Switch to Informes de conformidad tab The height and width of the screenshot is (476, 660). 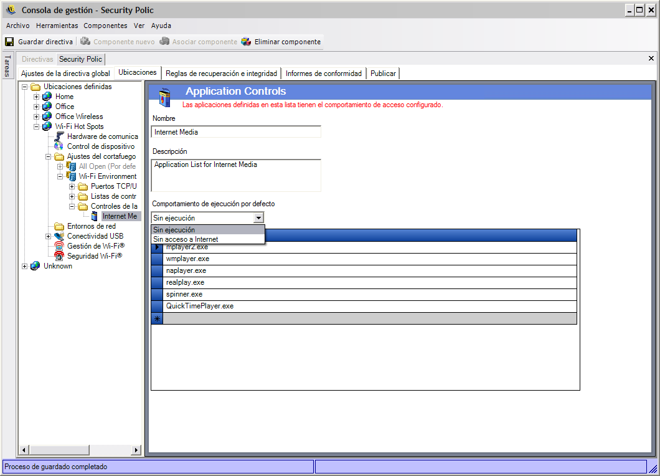pyautogui.click(x=323, y=74)
